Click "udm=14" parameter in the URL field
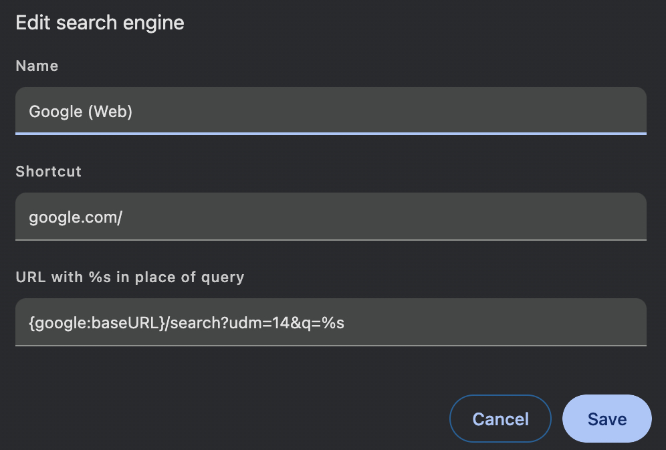 [255, 323]
